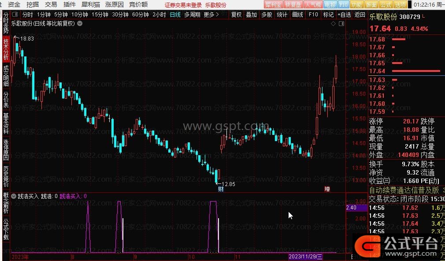Viewport: 445px width, 261px height.
Task: Open the 更多 periods list
Action: pyautogui.click(x=211, y=15)
